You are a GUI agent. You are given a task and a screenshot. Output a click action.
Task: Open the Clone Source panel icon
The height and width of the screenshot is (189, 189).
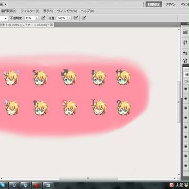[185, 60]
